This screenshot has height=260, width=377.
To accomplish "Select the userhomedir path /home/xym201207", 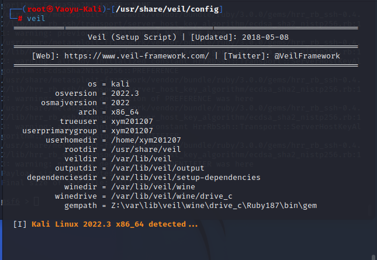I will point(146,140).
